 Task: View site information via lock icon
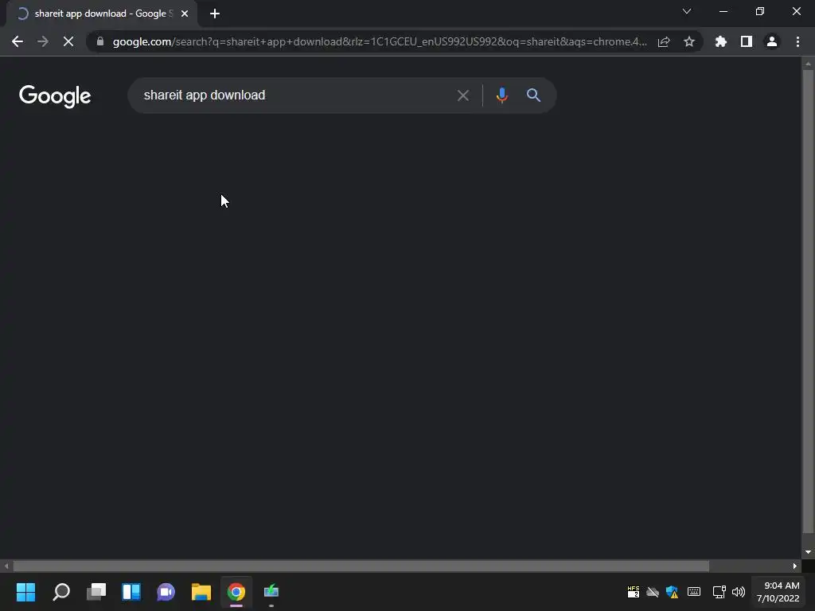(99, 41)
